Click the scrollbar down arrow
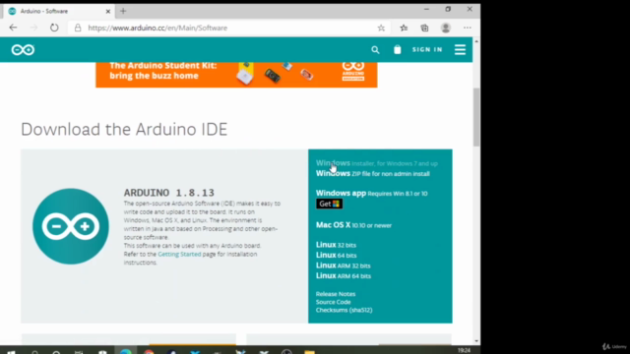The height and width of the screenshot is (354, 630). pos(476,341)
